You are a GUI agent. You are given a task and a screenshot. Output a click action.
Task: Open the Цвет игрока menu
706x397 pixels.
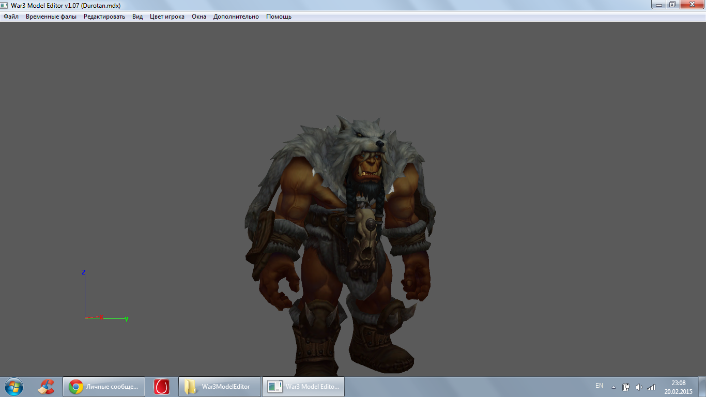click(167, 17)
